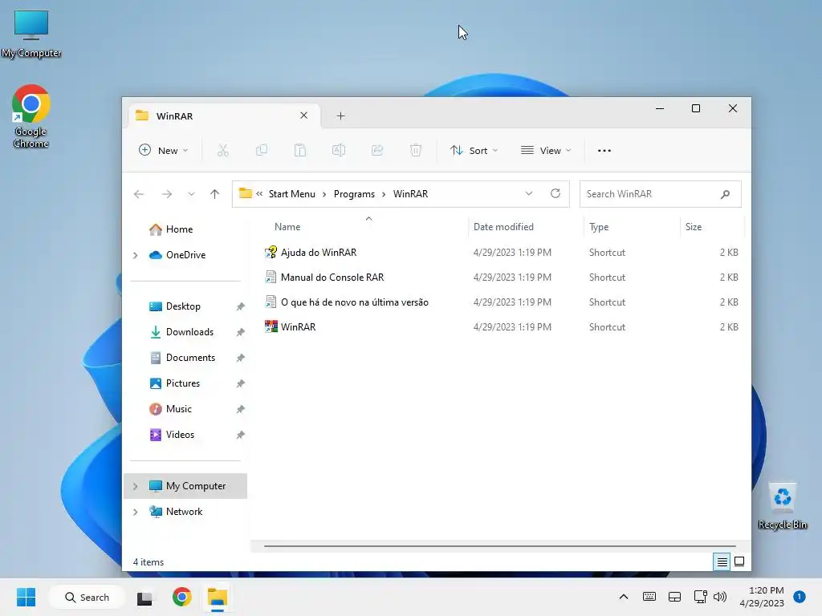Viewport: 822px width, 616px height.
Task: Click File Explorer taskbar icon
Action: pyautogui.click(x=217, y=597)
